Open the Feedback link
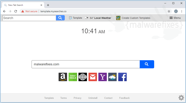The image size is (186, 103). pyautogui.click(x=124, y=98)
